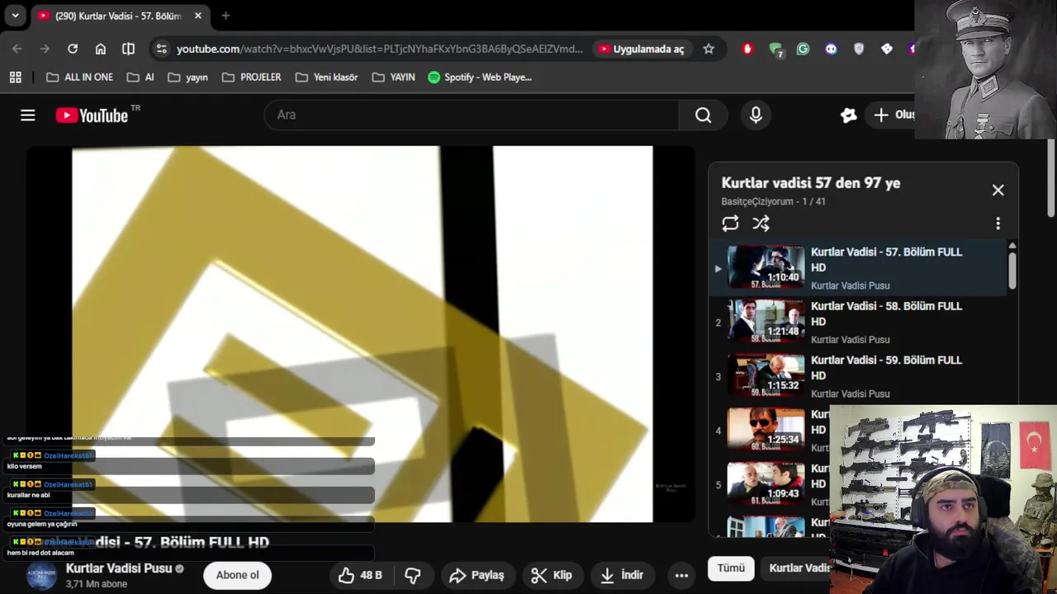Image resolution: width=1057 pixels, height=594 pixels.
Task: Open Yeni klasör bookmarks folder
Action: click(x=327, y=78)
